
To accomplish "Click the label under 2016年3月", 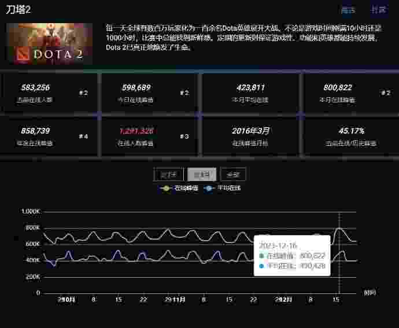I will pyautogui.click(x=250, y=143).
